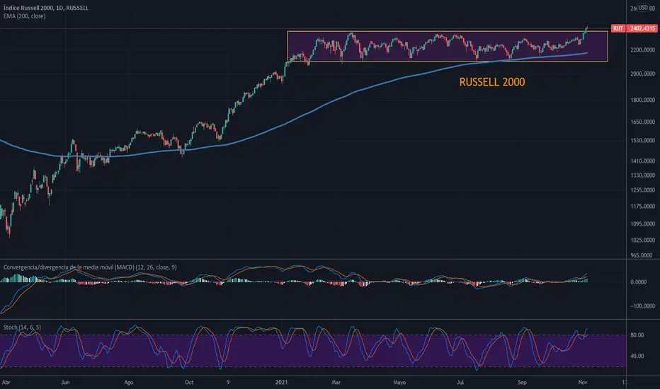Image resolution: width=660 pixels, height=389 pixels.
Task: Click 2021 on the time axis
Action: 281,382
